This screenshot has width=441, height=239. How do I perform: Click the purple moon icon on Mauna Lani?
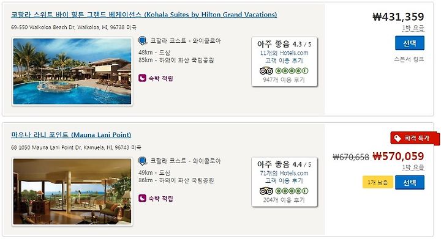pos(142,198)
